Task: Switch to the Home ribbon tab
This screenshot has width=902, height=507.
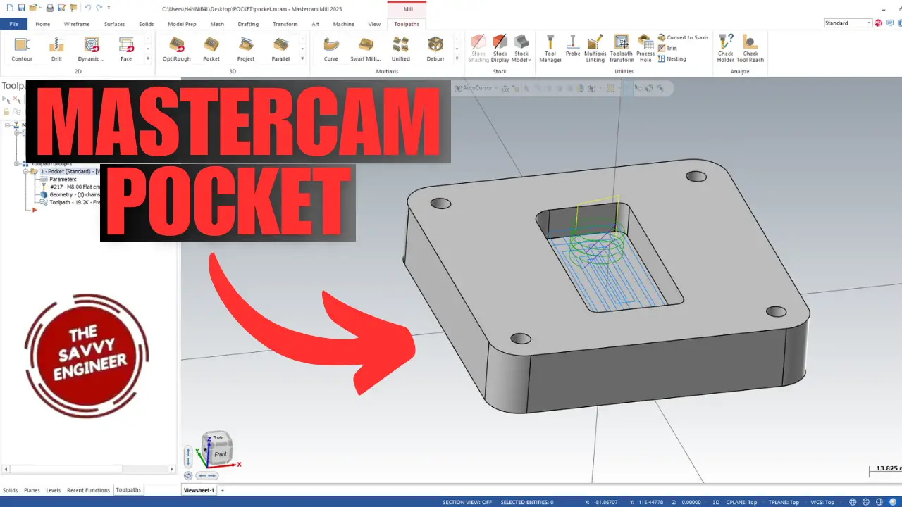Action: pos(43,24)
